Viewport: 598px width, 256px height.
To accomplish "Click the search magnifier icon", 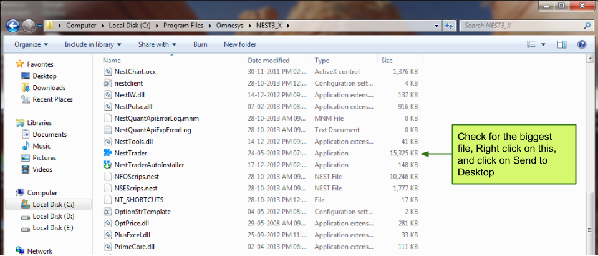I will 587,26.
